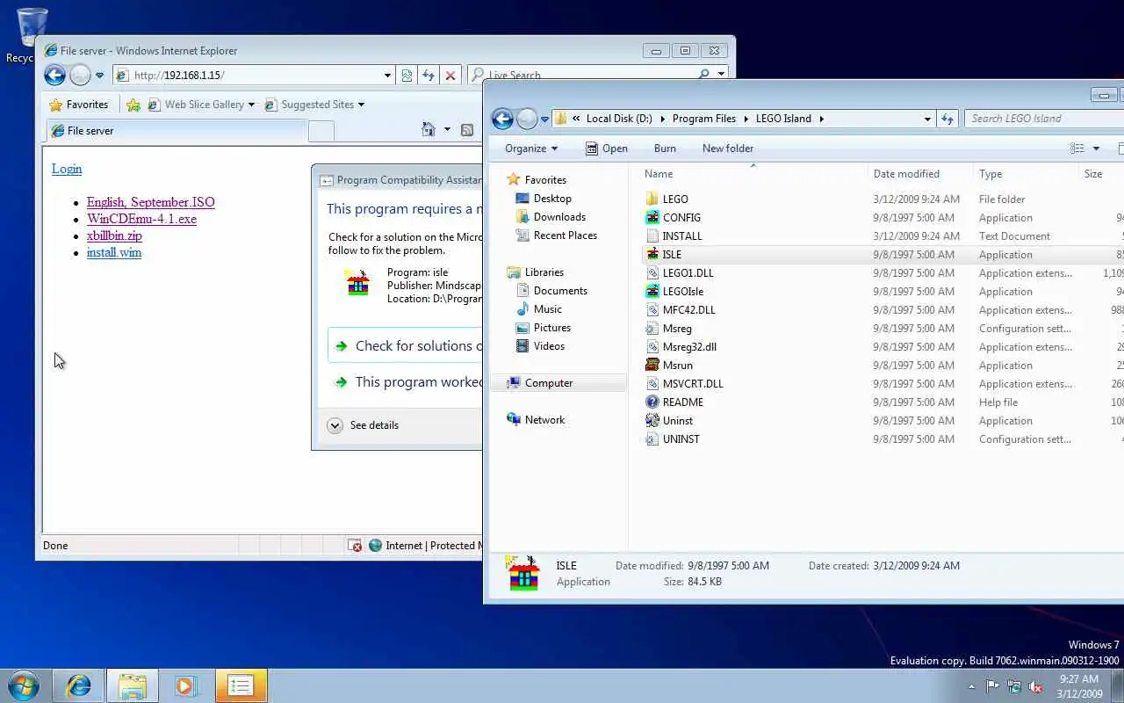Click the Explorer window Back button
1124x703 pixels.
[x=502, y=119]
